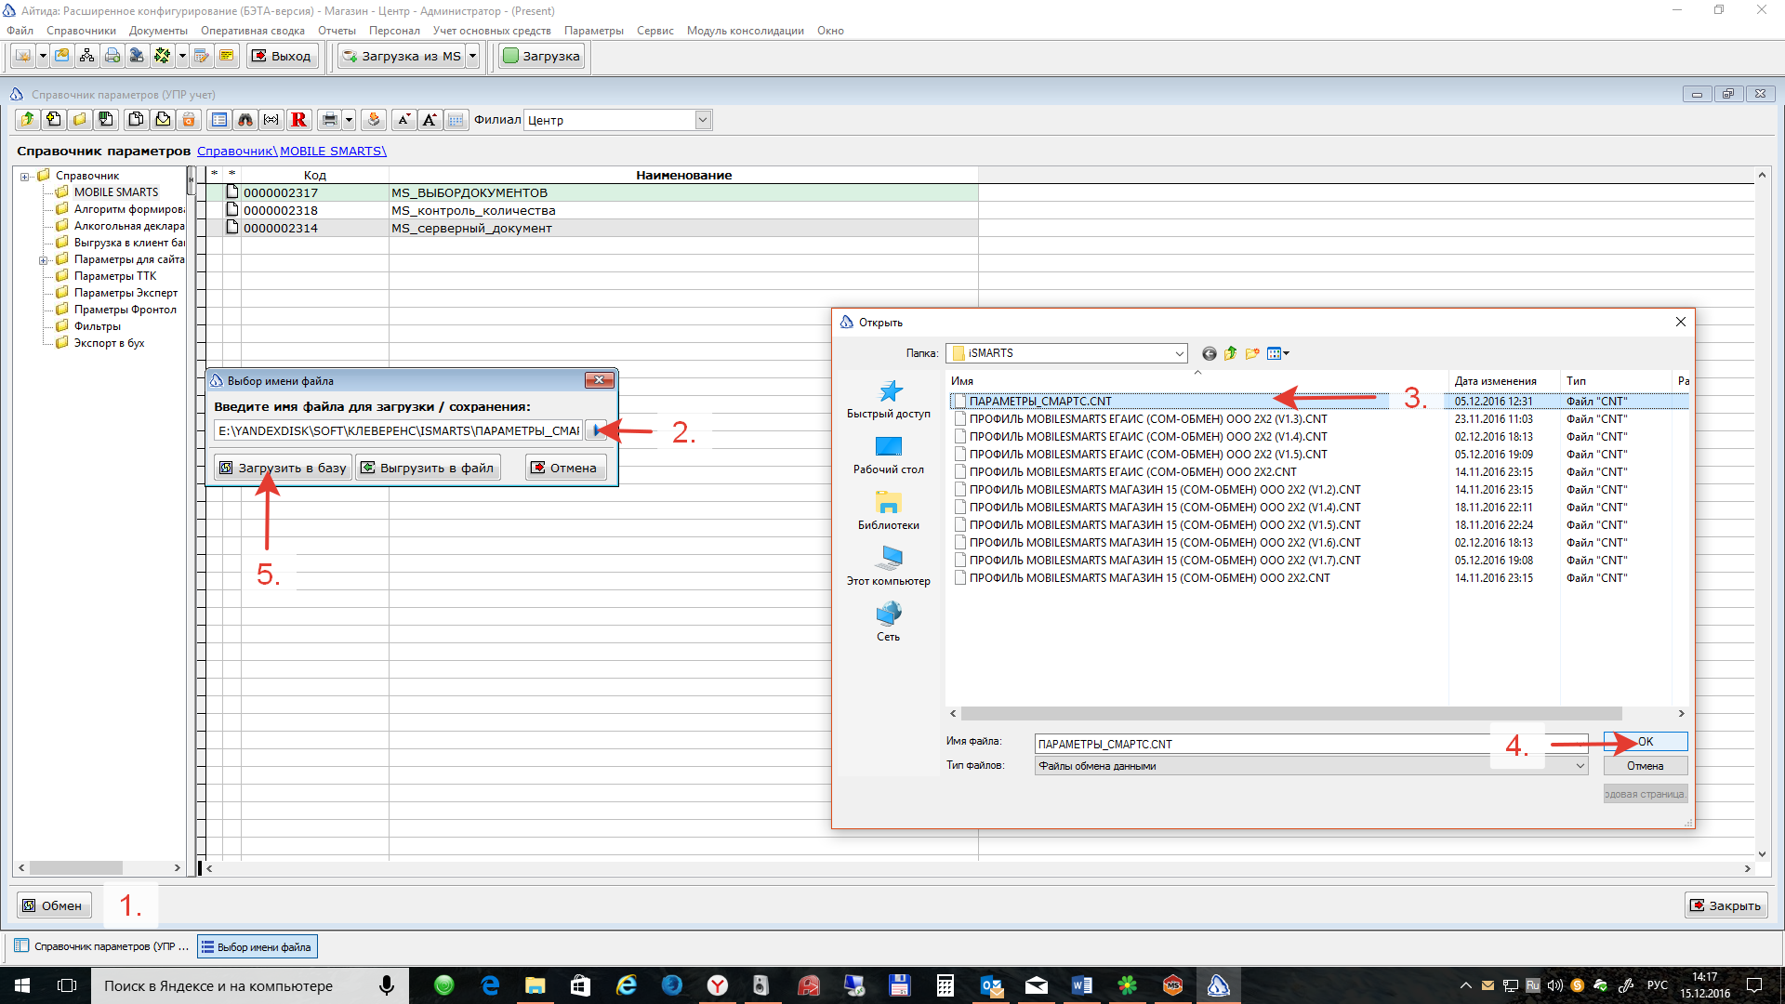Click the Обмен button at bottom left
This screenshot has height=1004, width=1785.
click(x=53, y=905)
